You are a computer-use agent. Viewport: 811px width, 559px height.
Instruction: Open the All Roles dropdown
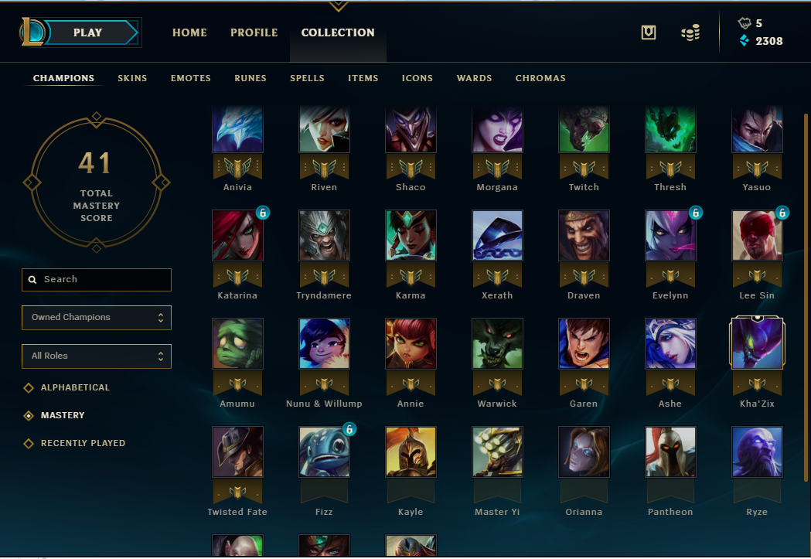tap(96, 356)
